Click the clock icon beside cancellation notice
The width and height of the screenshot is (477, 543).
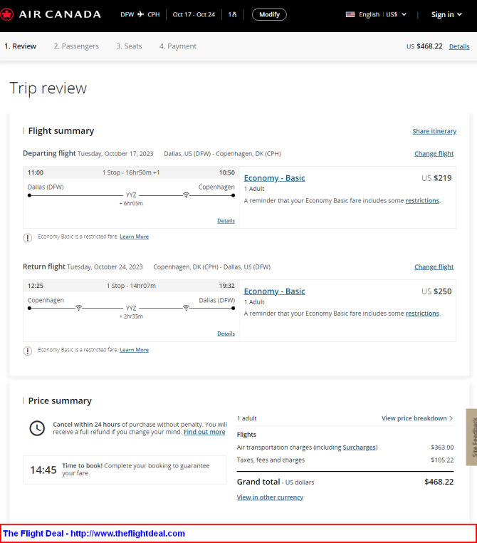click(x=37, y=428)
